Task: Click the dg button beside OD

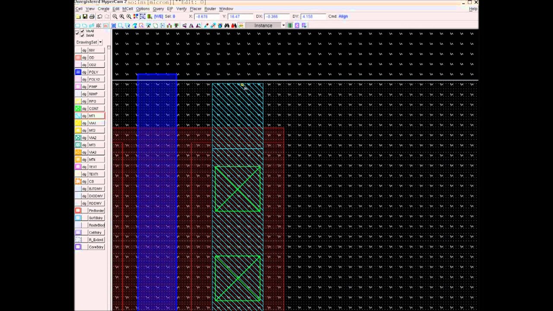Action: pos(84,57)
